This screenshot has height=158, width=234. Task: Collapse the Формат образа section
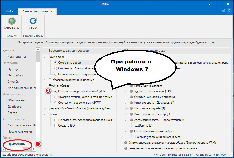45,86
